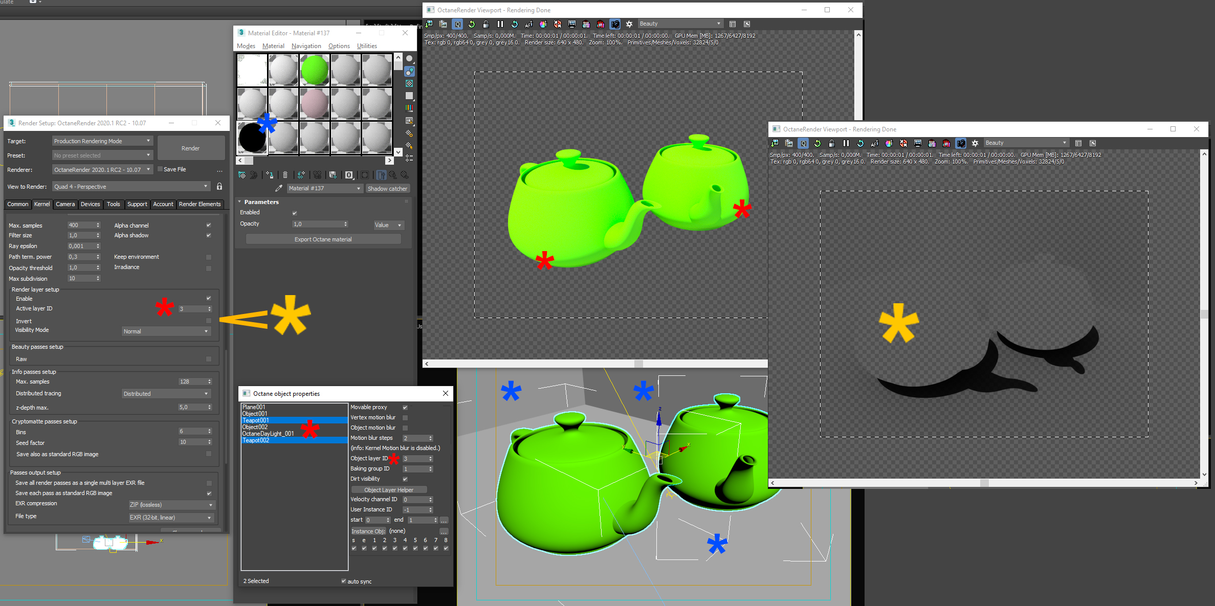Screen dimensions: 1215x606
Task: Toggle the Movable proxy checkbox
Action: coord(405,408)
